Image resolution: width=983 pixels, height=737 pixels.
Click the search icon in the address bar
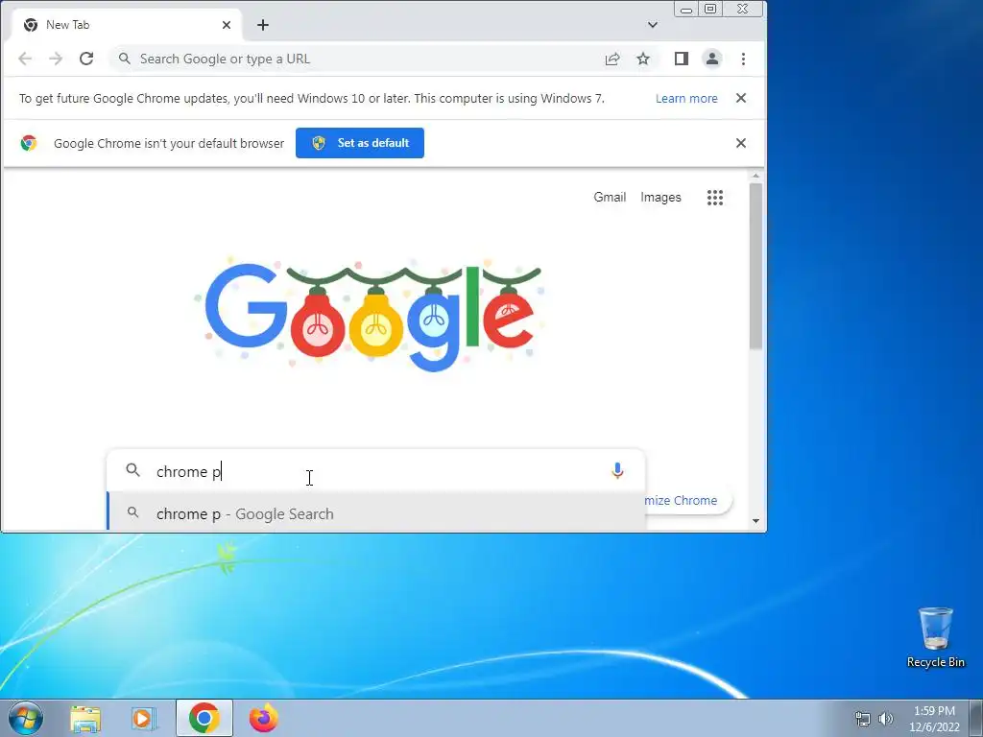tap(124, 59)
